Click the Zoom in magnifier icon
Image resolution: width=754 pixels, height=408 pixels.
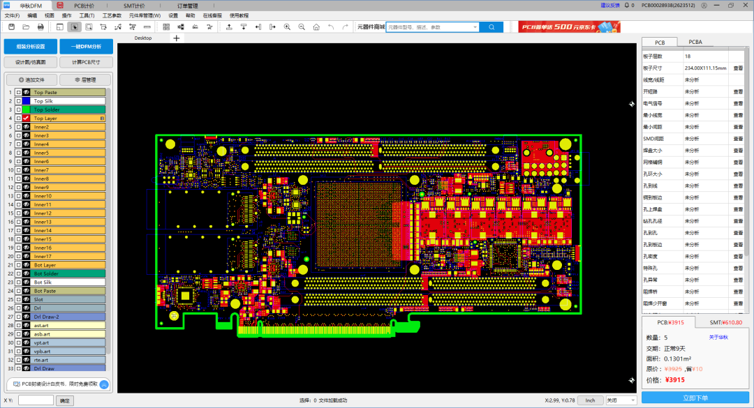[x=287, y=27]
